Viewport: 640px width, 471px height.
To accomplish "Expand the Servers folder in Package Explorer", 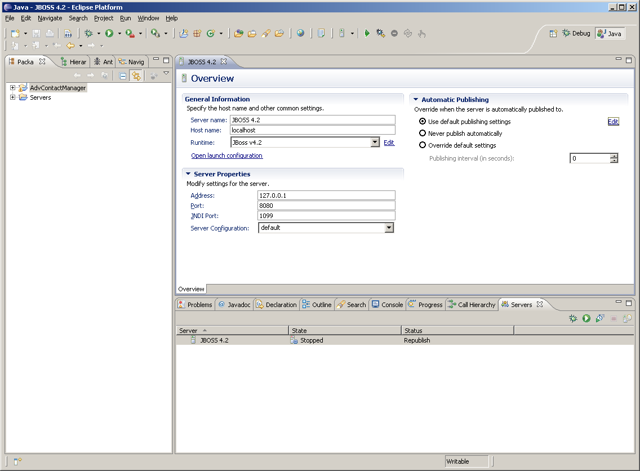I will point(12,97).
